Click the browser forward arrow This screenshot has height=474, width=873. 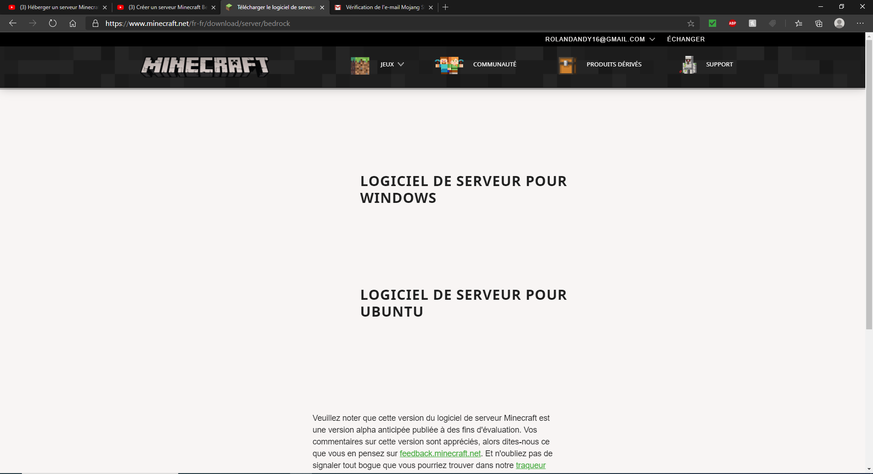(x=33, y=23)
